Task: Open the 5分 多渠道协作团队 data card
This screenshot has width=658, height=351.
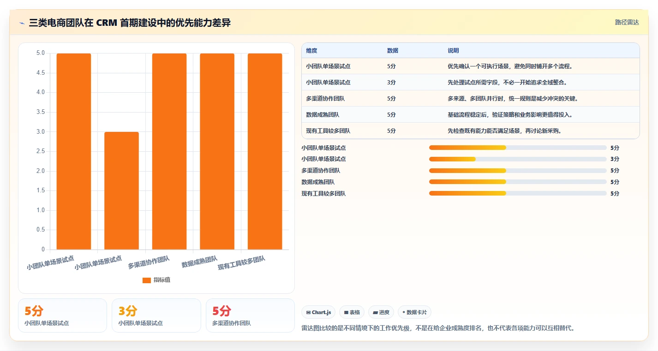Action: (x=250, y=315)
